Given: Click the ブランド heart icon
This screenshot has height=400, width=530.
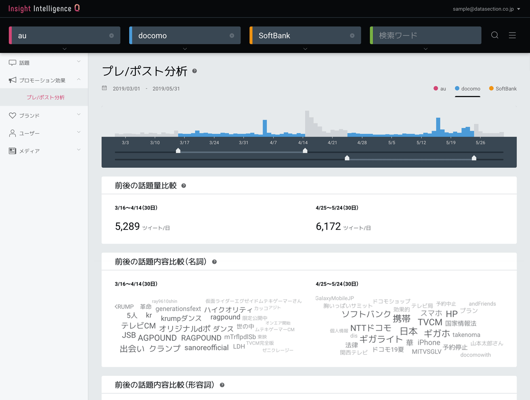Looking at the screenshot, I should click(12, 115).
